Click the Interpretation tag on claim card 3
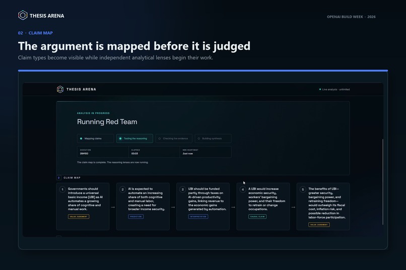406x270 pixels. coord(198,217)
